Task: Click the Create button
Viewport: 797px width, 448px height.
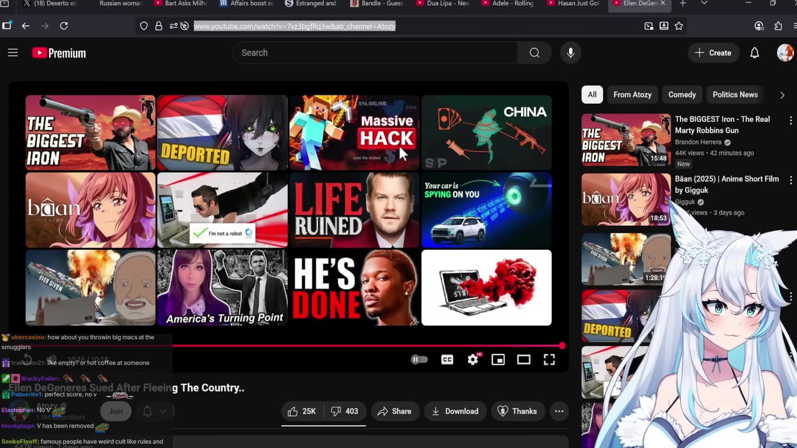Action: pos(714,53)
